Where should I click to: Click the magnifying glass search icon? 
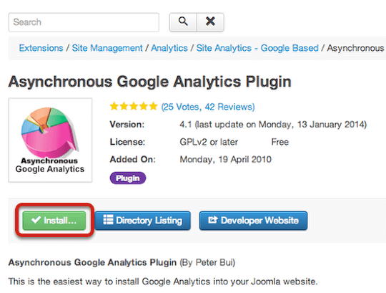click(x=183, y=21)
